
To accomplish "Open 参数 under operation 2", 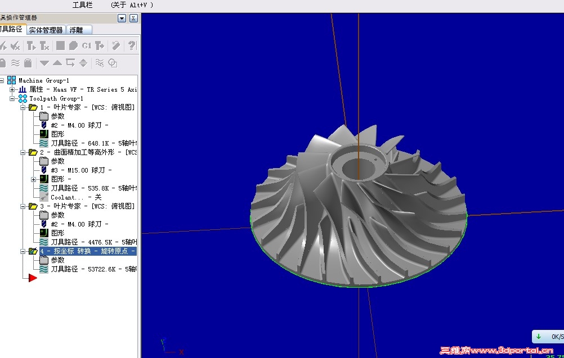I will 57,161.
